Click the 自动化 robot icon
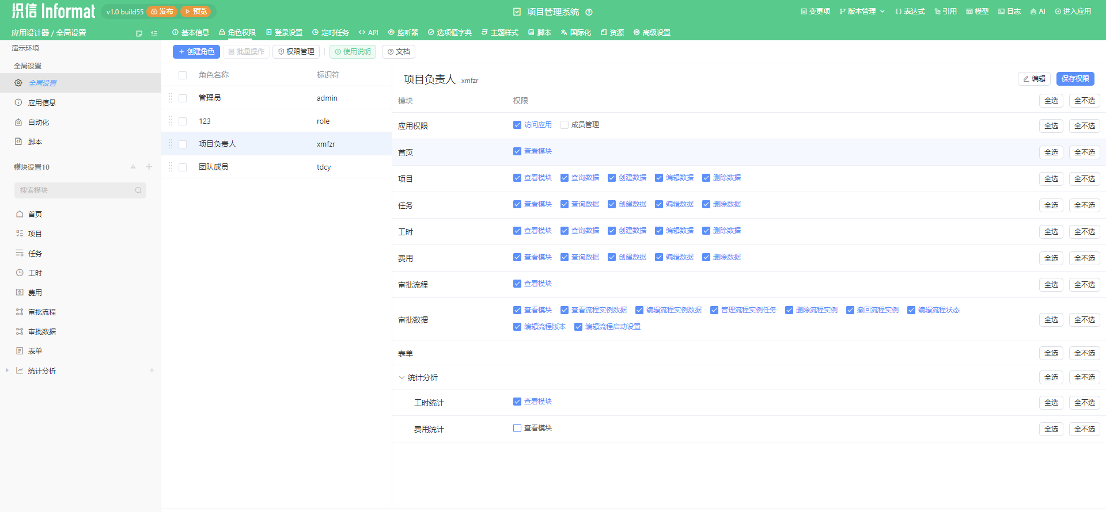This screenshot has height=512, width=1106. (18, 122)
